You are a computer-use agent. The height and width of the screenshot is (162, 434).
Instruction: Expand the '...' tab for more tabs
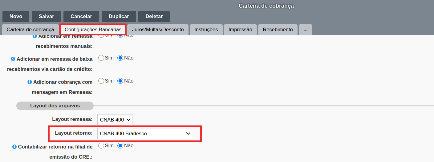pos(306,30)
